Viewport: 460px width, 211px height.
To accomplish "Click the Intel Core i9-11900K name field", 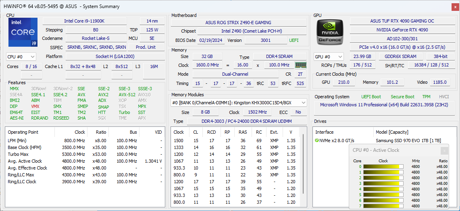I will (85, 21).
